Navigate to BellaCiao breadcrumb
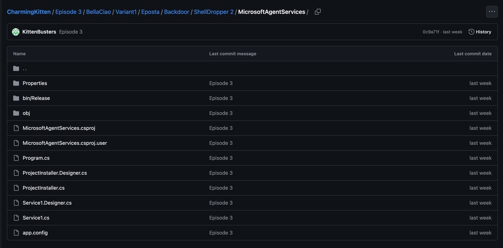The width and height of the screenshot is (503, 248). (99, 12)
